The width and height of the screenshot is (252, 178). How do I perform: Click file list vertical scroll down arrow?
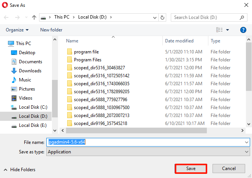(249, 124)
